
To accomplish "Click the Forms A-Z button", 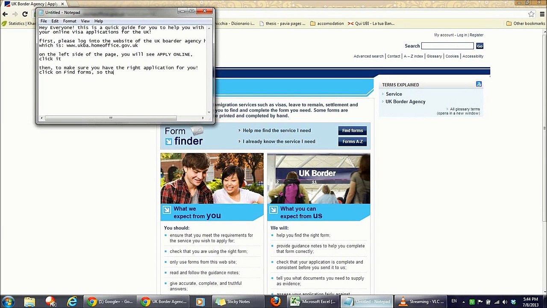I will [x=353, y=142].
